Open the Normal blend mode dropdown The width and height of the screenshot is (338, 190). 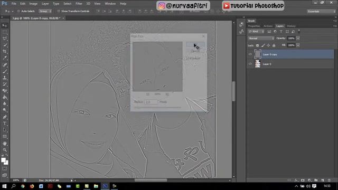261,39
